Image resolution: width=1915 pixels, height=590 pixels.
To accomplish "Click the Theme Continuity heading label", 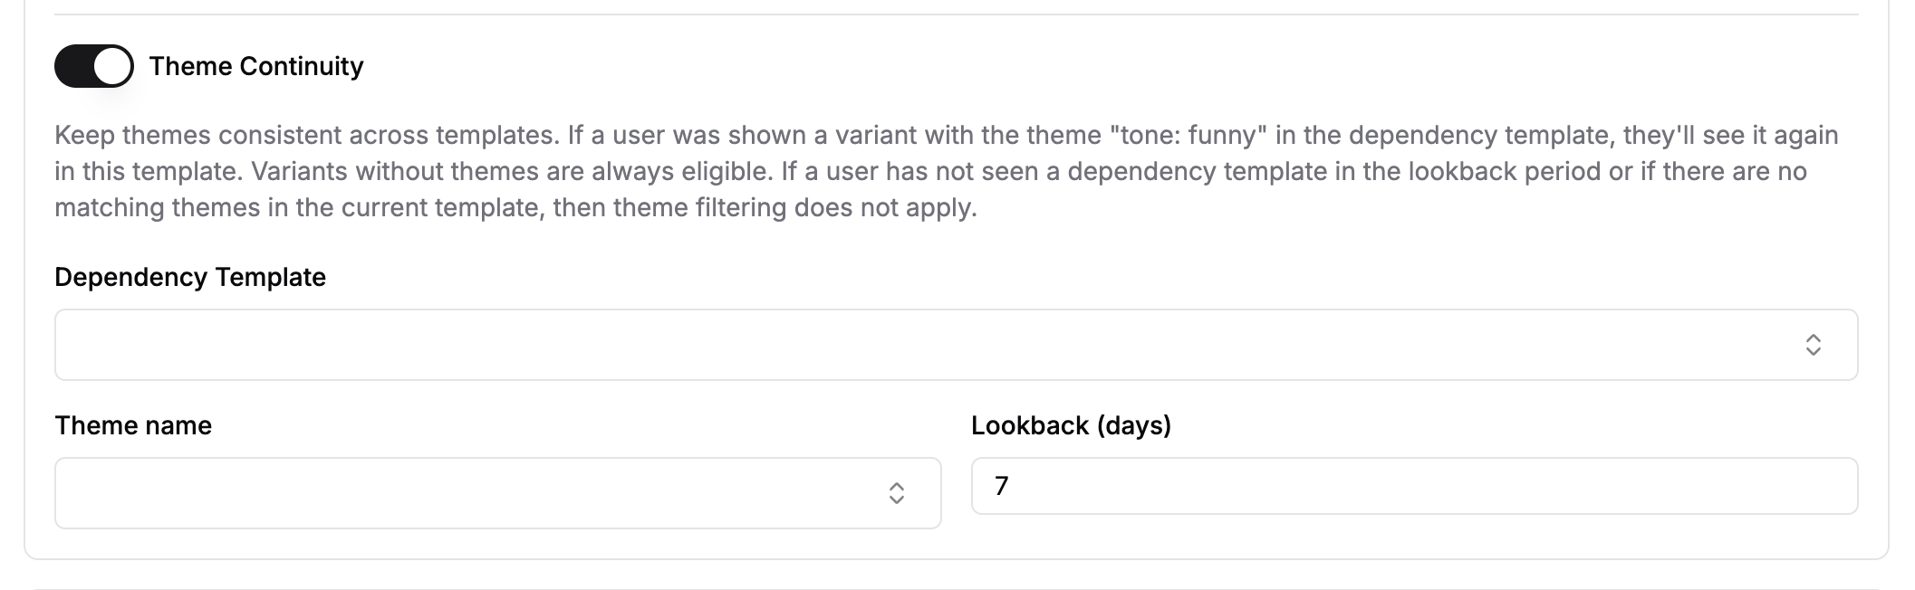I will (257, 65).
